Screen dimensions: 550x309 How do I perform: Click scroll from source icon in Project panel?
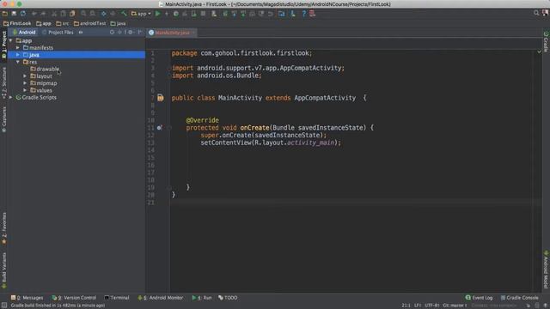(x=112, y=33)
